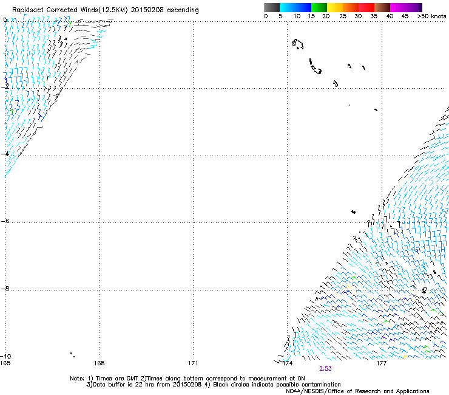
Task: Click the red 30-35 knots color band
Action: click(x=366, y=7)
